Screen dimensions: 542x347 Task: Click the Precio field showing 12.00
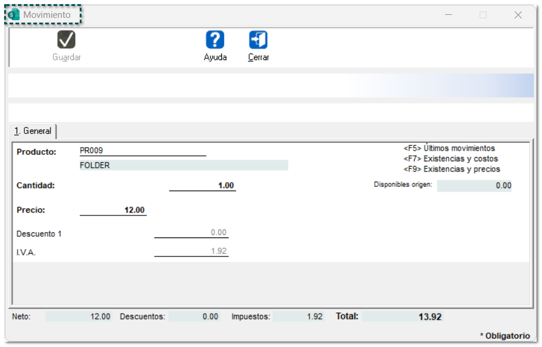(x=113, y=210)
